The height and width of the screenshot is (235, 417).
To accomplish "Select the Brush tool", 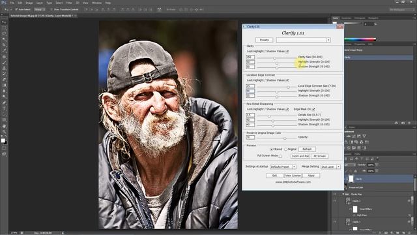I will 4,63.
